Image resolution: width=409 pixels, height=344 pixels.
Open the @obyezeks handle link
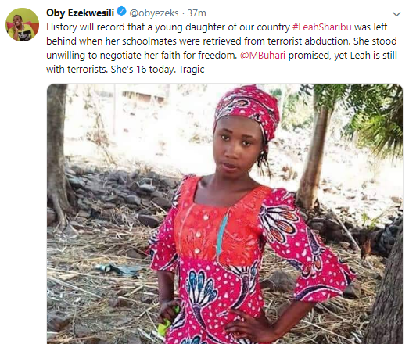(154, 13)
